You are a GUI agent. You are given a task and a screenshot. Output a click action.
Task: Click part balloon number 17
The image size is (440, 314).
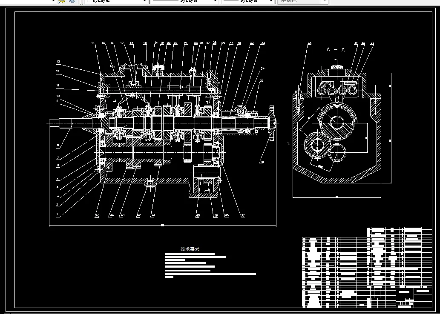tap(122, 43)
